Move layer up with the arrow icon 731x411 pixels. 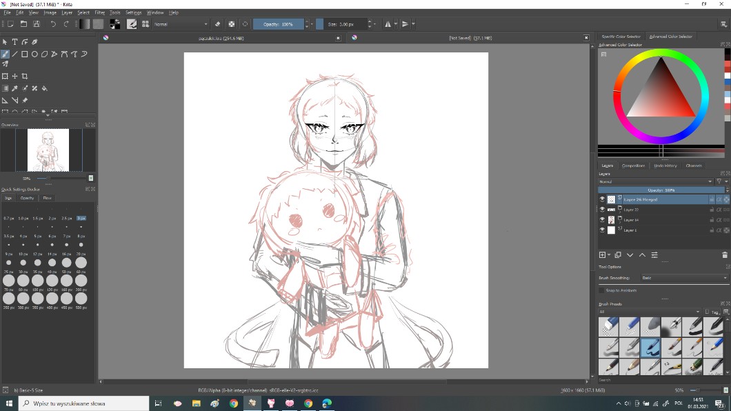click(642, 255)
